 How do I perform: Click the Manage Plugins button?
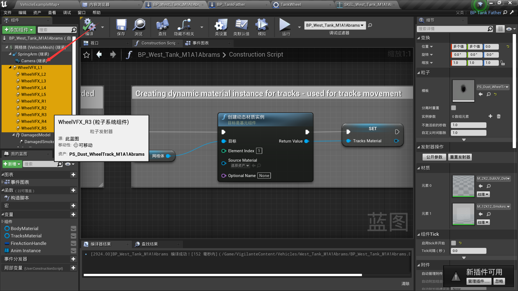[479, 281]
